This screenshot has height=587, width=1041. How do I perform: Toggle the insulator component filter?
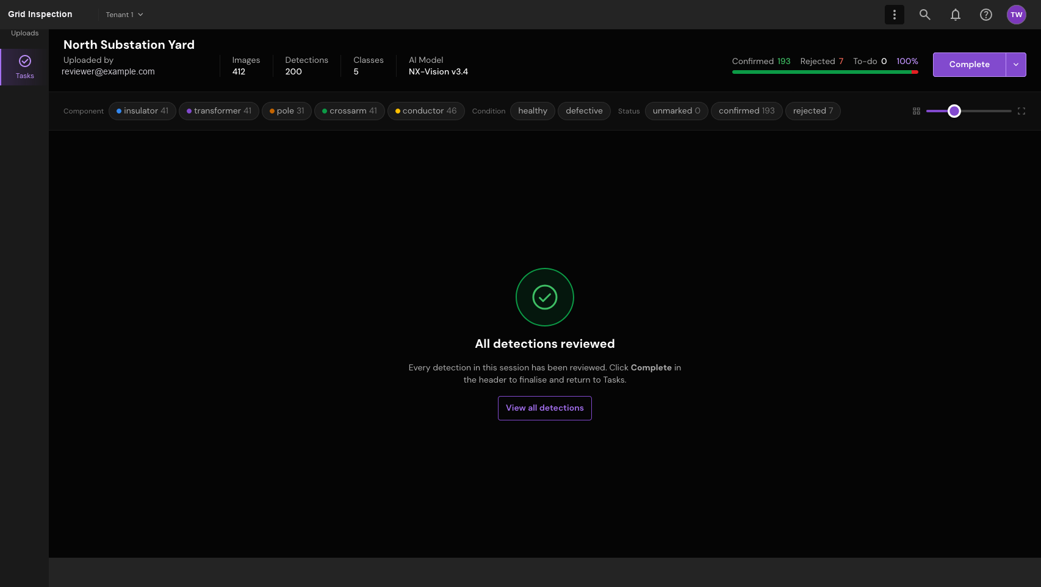(x=142, y=111)
